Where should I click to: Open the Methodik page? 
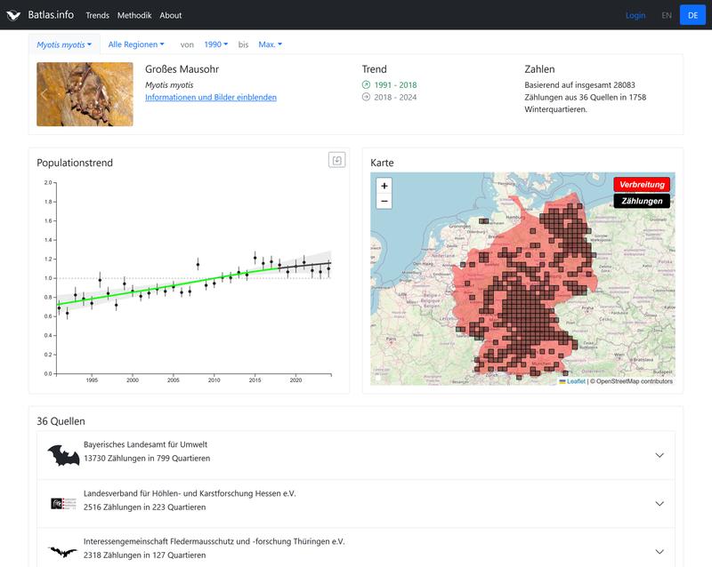coord(134,15)
